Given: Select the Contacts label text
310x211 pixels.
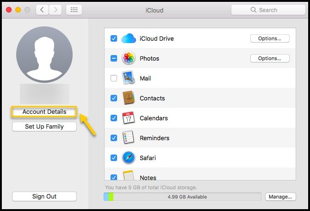Looking at the screenshot, I should (x=152, y=98).
